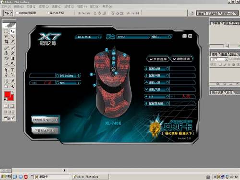This screenshot has height=180, width=240.
Task: Switch to standard screen mode
Action: click(x=5, y=112)
